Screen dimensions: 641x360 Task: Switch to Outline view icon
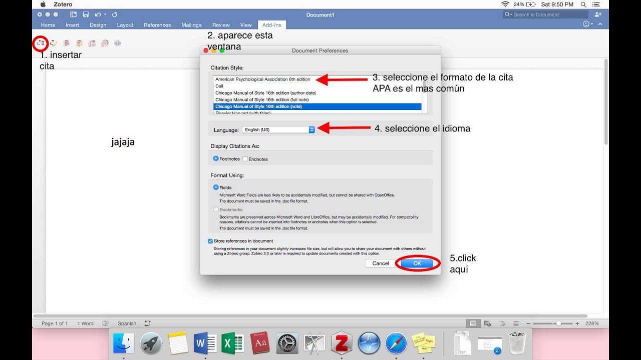pos(502,323)
